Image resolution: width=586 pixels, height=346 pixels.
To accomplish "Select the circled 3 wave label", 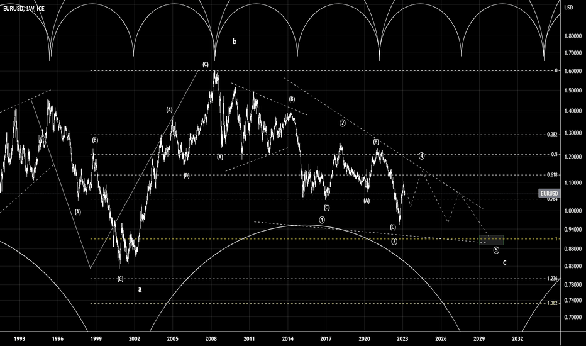I will coord(395,242).
